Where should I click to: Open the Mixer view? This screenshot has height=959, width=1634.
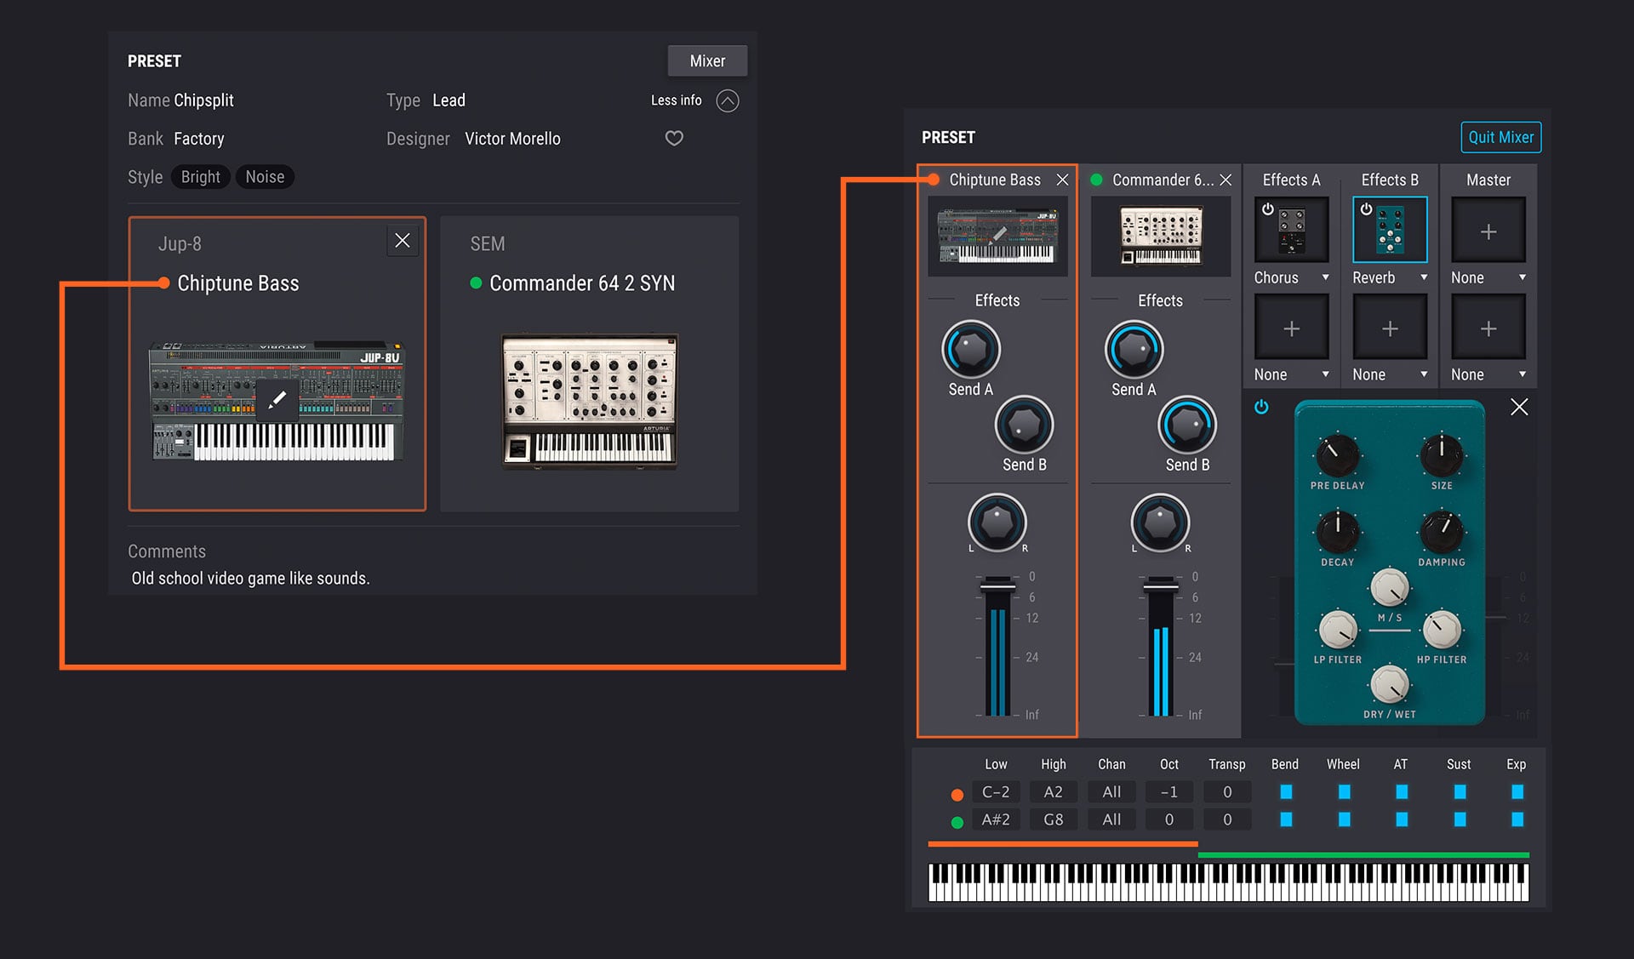click(x=707, y=61)
